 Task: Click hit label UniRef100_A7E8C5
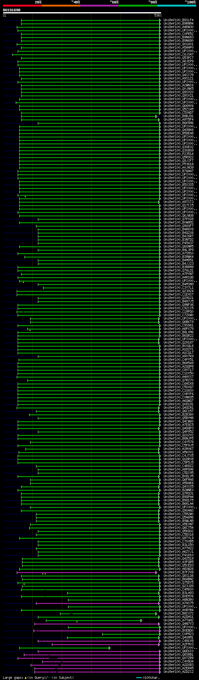178,425
